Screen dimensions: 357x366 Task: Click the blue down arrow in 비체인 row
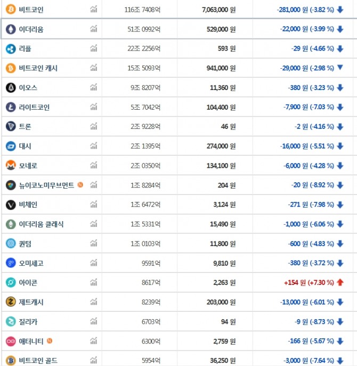(x=340, y=205)
